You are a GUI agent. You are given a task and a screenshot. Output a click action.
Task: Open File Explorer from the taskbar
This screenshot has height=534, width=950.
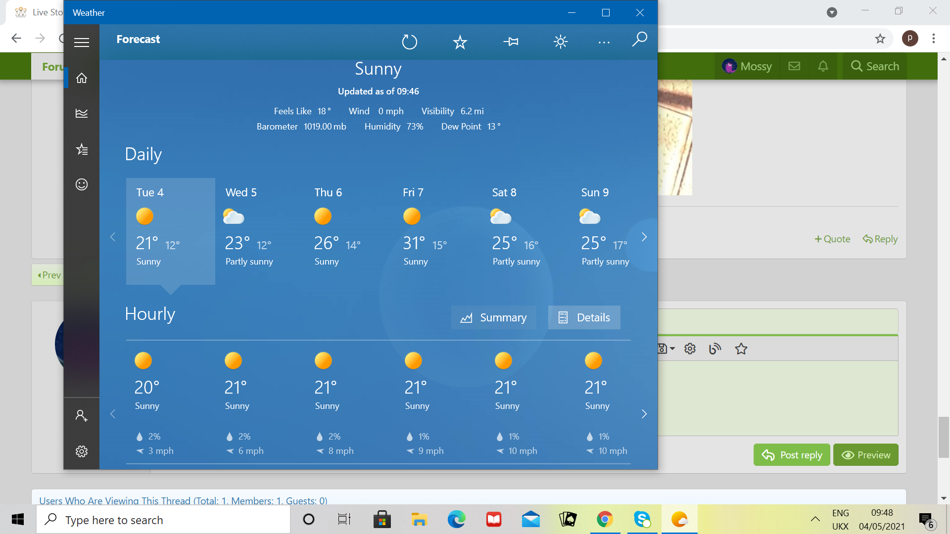click(419, 520)
